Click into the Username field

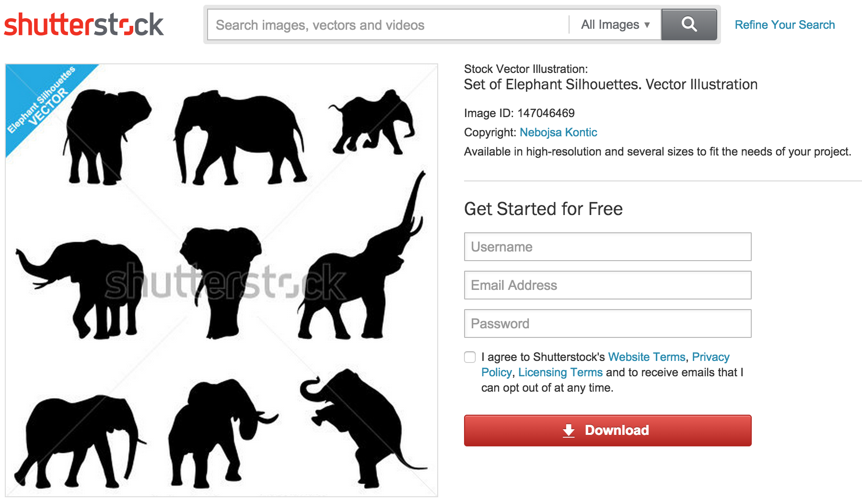pos(607,247)
